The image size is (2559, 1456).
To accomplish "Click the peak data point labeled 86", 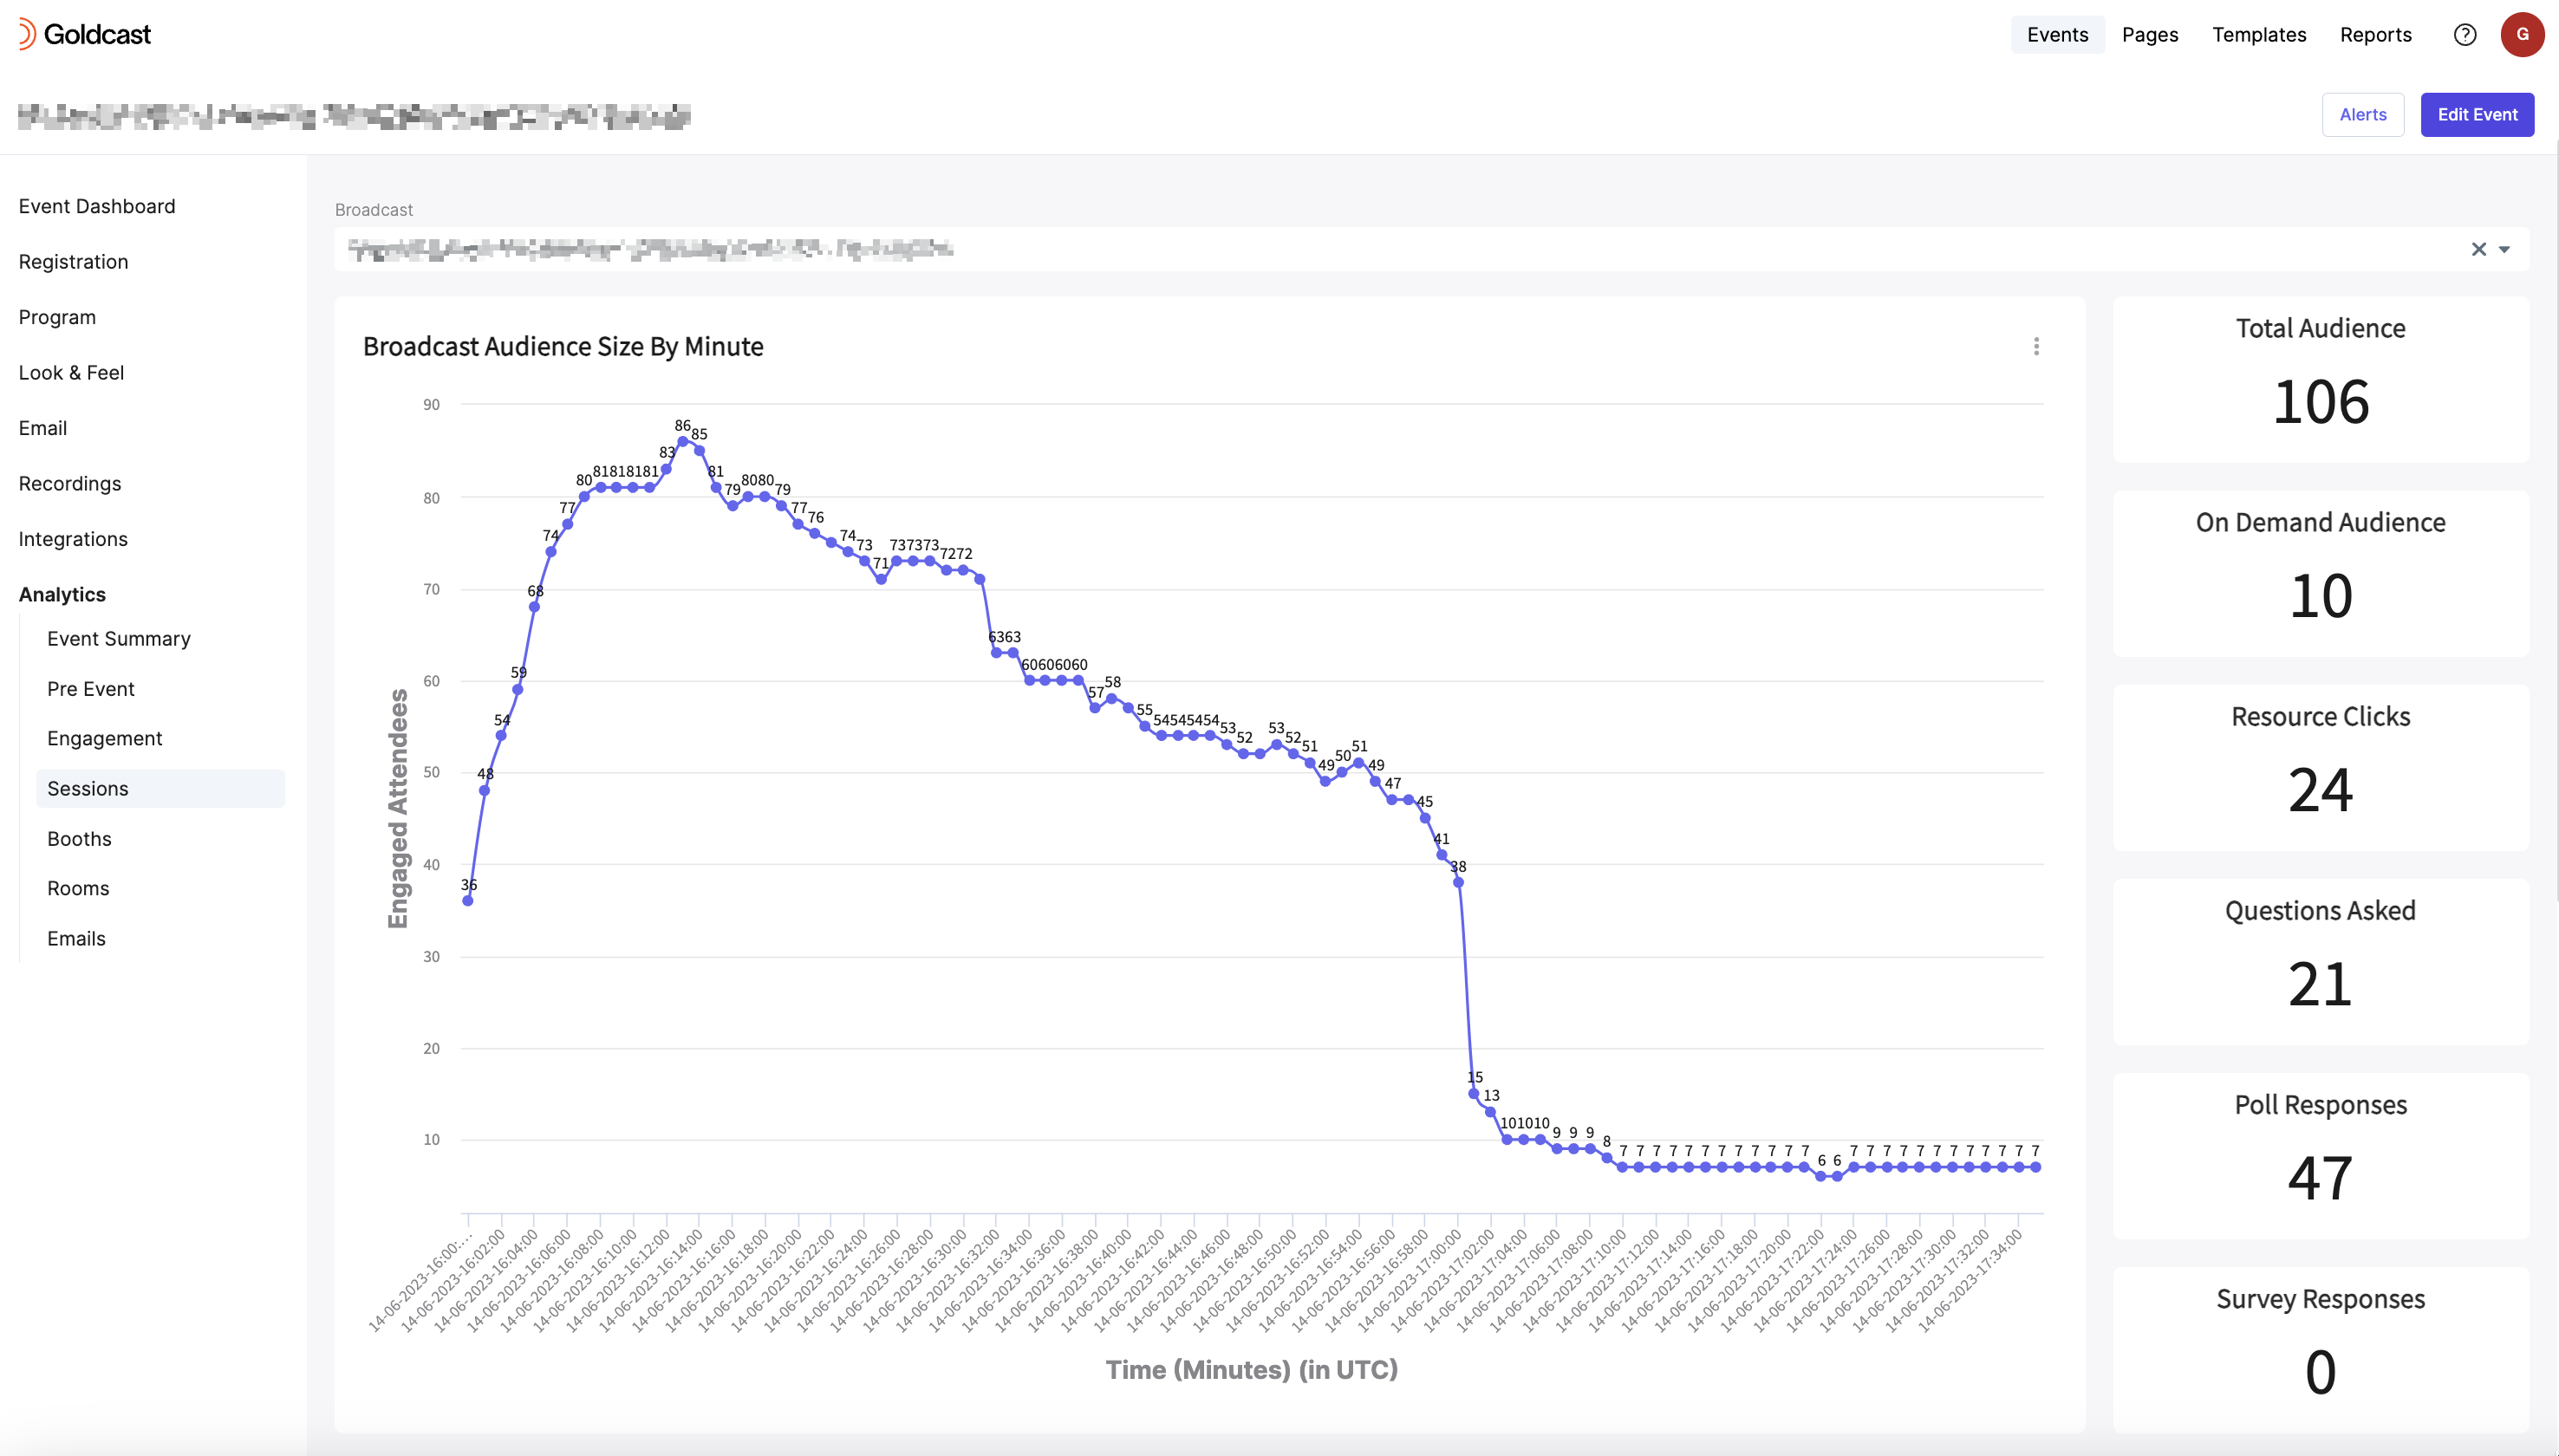I will 683,441.
